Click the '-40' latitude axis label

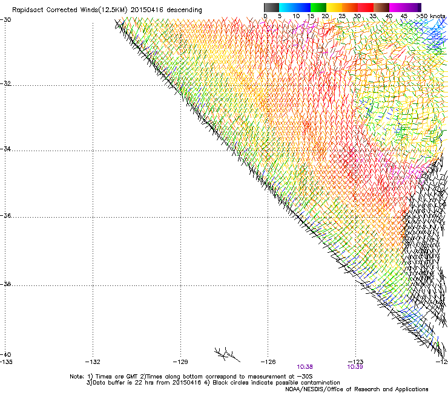tap(5, 354)
